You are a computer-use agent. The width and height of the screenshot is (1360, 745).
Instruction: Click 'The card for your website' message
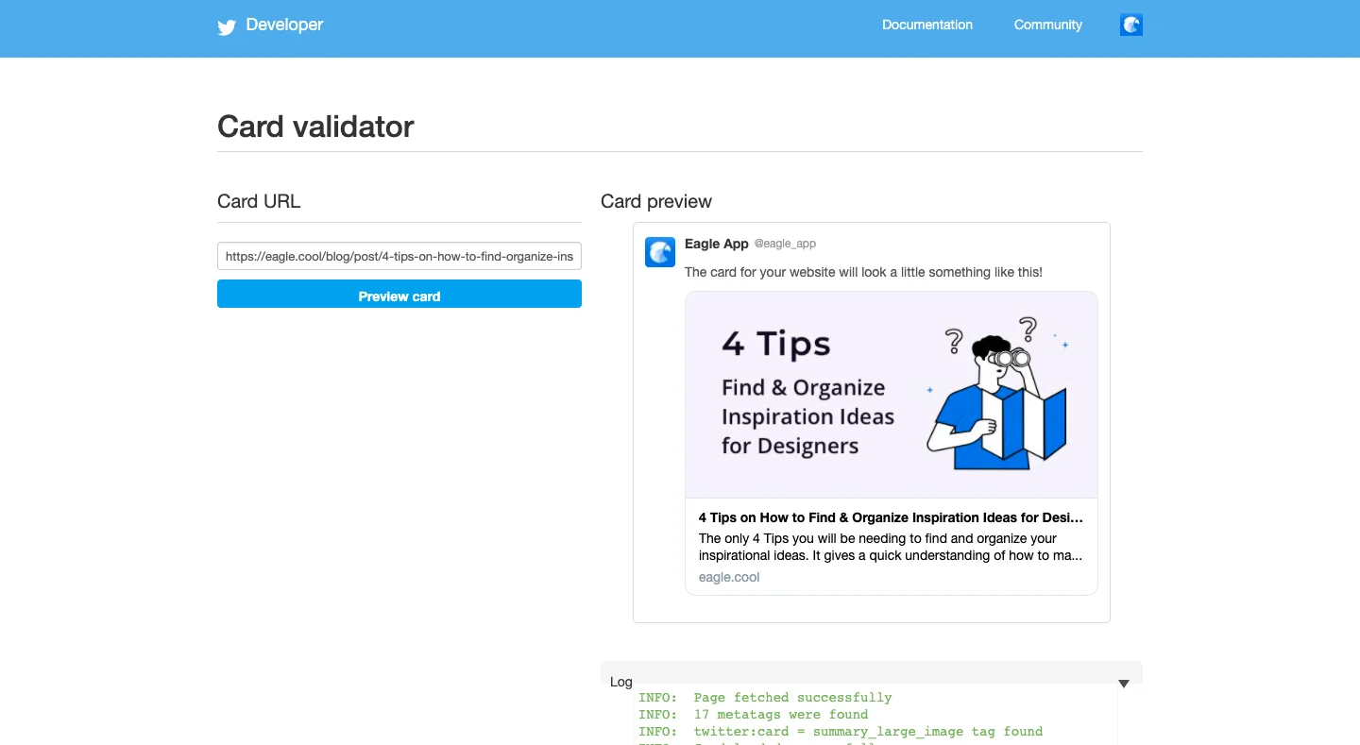[x=863, y=272]
